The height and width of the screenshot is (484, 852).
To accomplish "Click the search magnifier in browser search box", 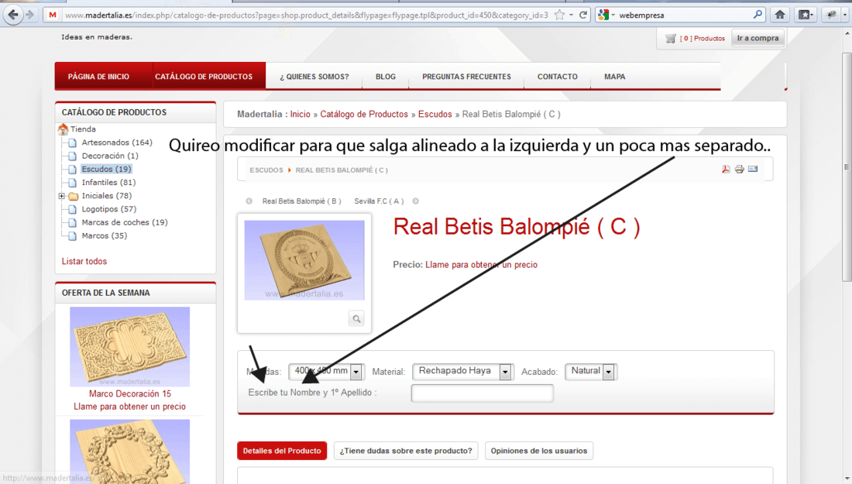I will (758, 15).
